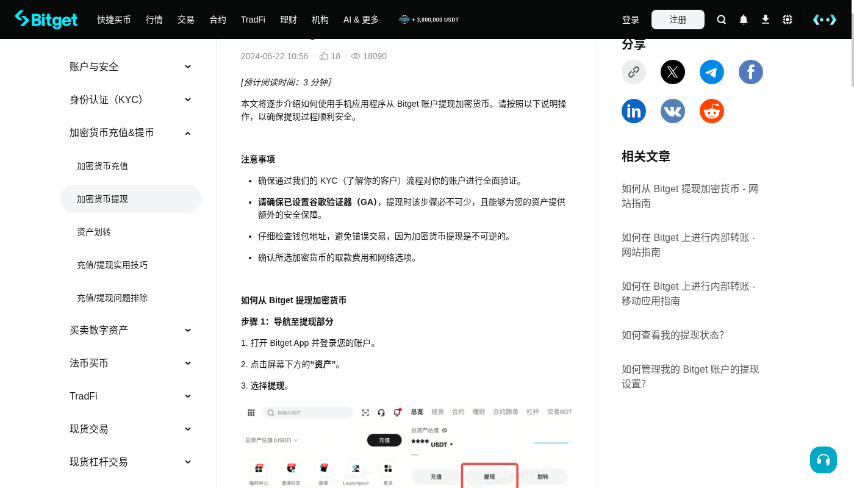Open the language globe icon
The width and height of the screenshot is (854, 488).
pos(788,20)
